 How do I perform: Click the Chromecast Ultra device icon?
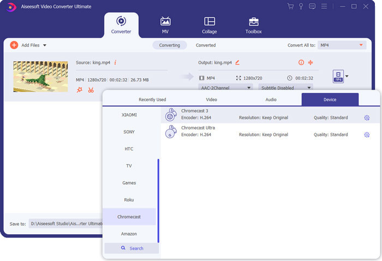click(x=171, y=132)
